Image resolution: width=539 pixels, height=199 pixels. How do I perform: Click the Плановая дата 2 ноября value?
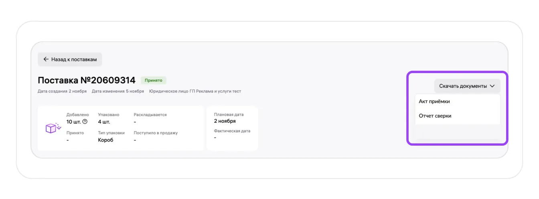point(225,121)
